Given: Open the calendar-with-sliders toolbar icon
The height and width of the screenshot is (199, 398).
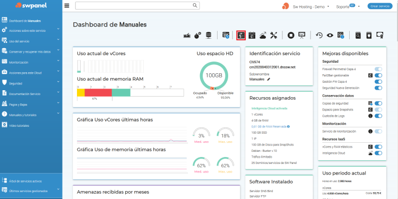Looking at the screenshot, I should 252,35.
